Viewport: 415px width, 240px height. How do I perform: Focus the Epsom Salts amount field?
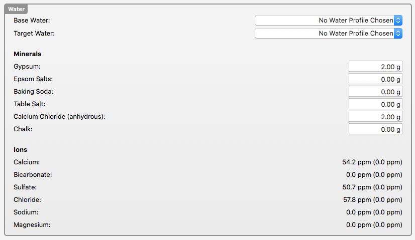coord(375,79)
